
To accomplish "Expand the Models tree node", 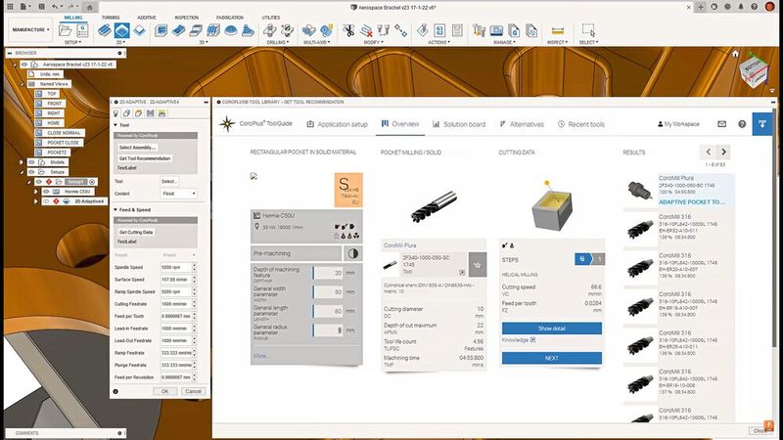I will (x=21, y=162).
